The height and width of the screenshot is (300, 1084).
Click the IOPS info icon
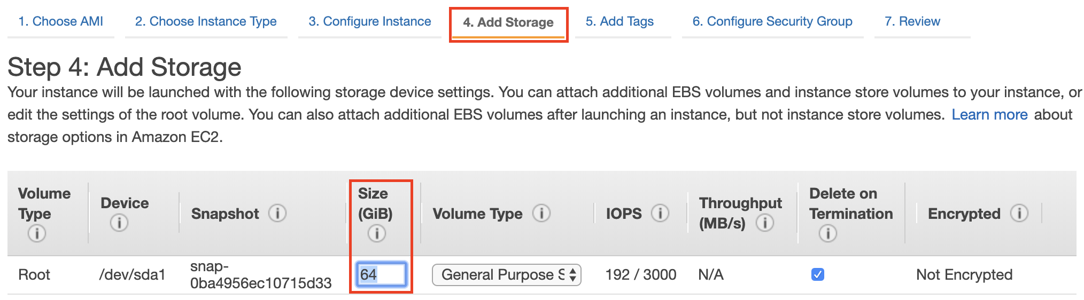point(660,213)
